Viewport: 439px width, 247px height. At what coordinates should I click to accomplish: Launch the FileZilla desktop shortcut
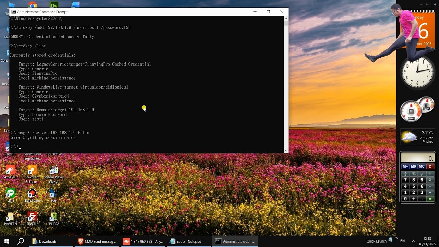coord(32,219)
